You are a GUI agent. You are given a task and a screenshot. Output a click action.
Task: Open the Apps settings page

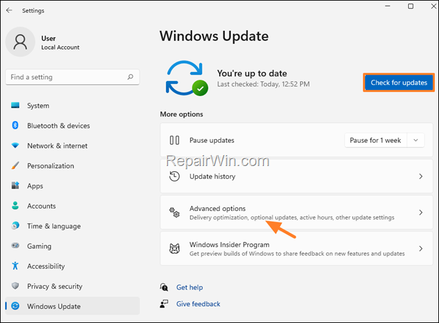[72, 186]
